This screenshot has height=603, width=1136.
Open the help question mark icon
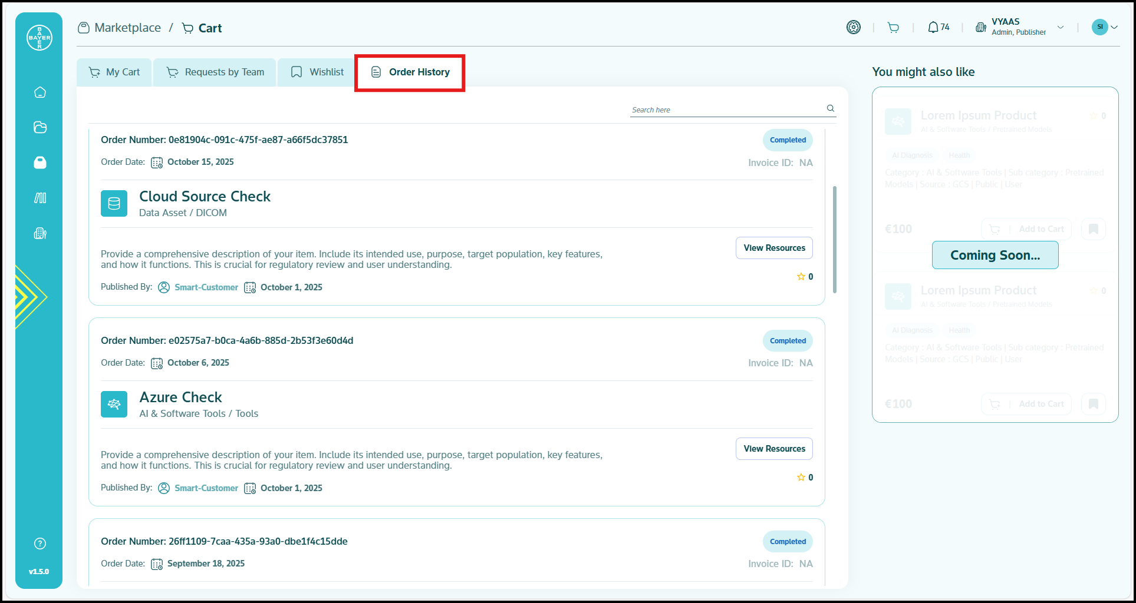40,544
